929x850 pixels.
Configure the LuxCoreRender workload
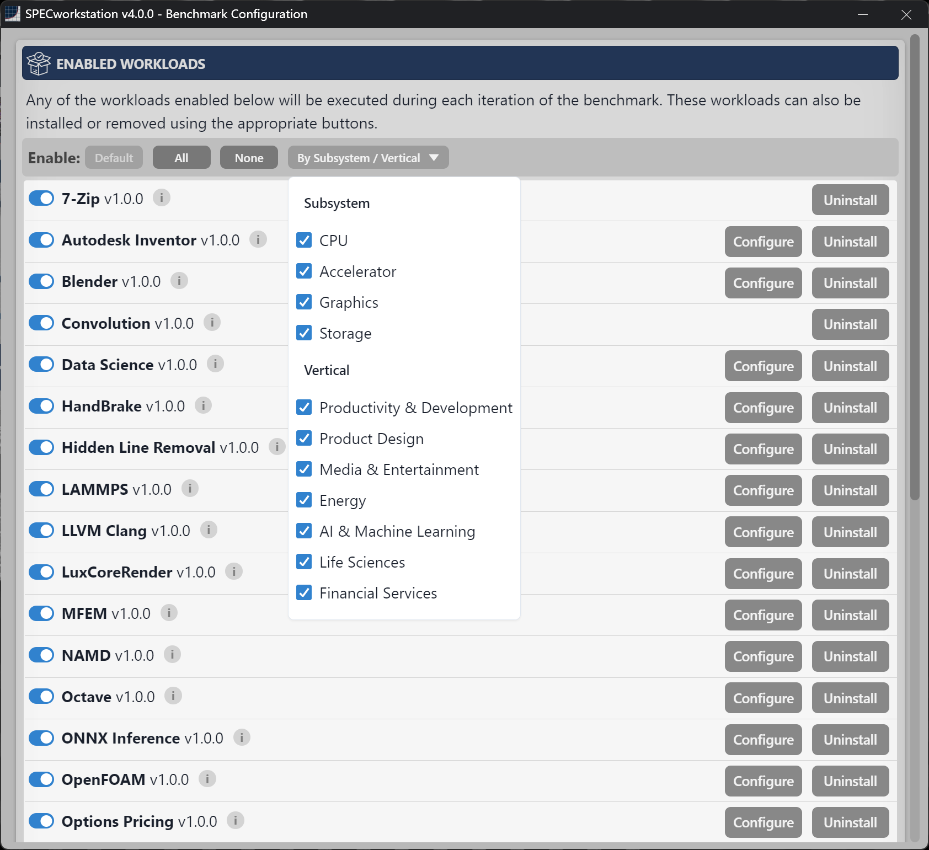tap(763, 574)
